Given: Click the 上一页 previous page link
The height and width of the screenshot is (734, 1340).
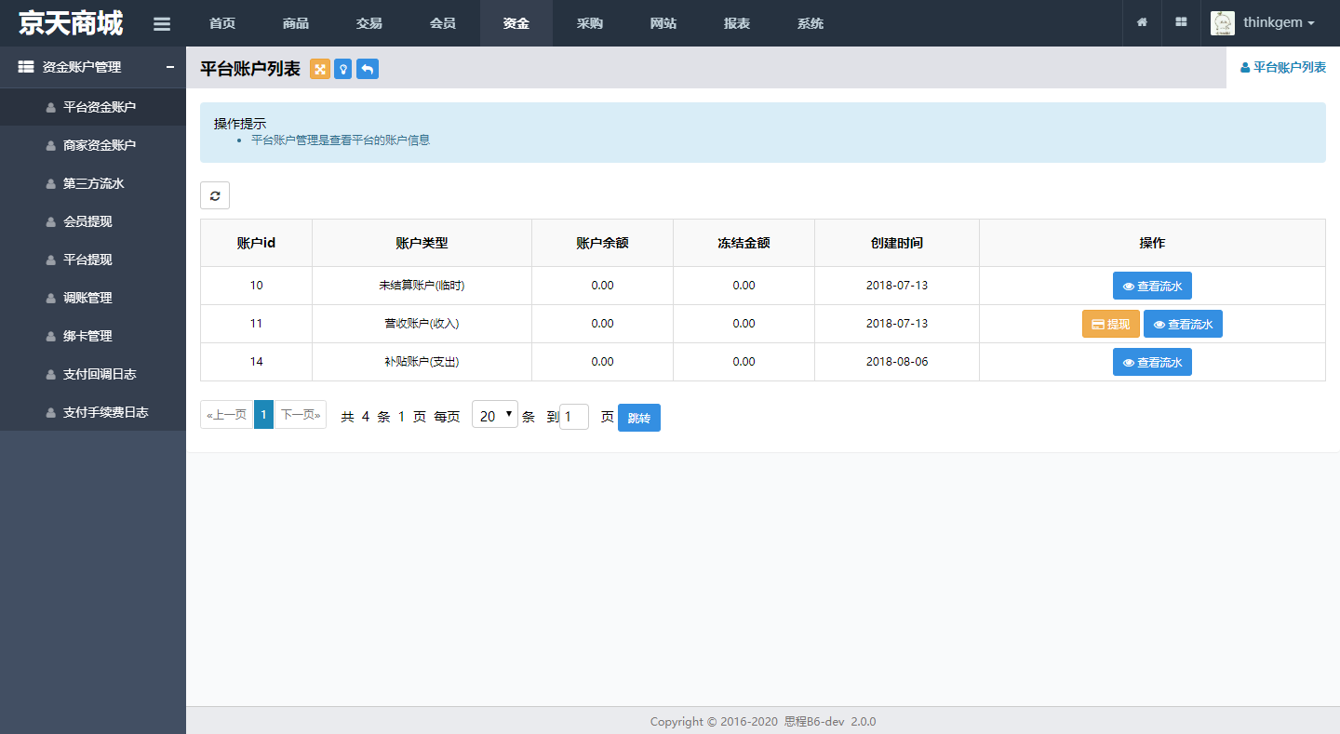Looking at the screenshot, I should point(227,415).
